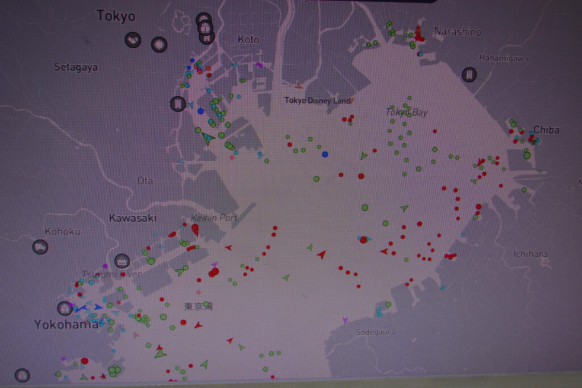Select the Keihin Port label
The width and height of the screenshot is (582, 388).
pos(214,217)
